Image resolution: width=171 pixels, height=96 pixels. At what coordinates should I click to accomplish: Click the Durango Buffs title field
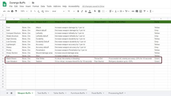point(17,3)
